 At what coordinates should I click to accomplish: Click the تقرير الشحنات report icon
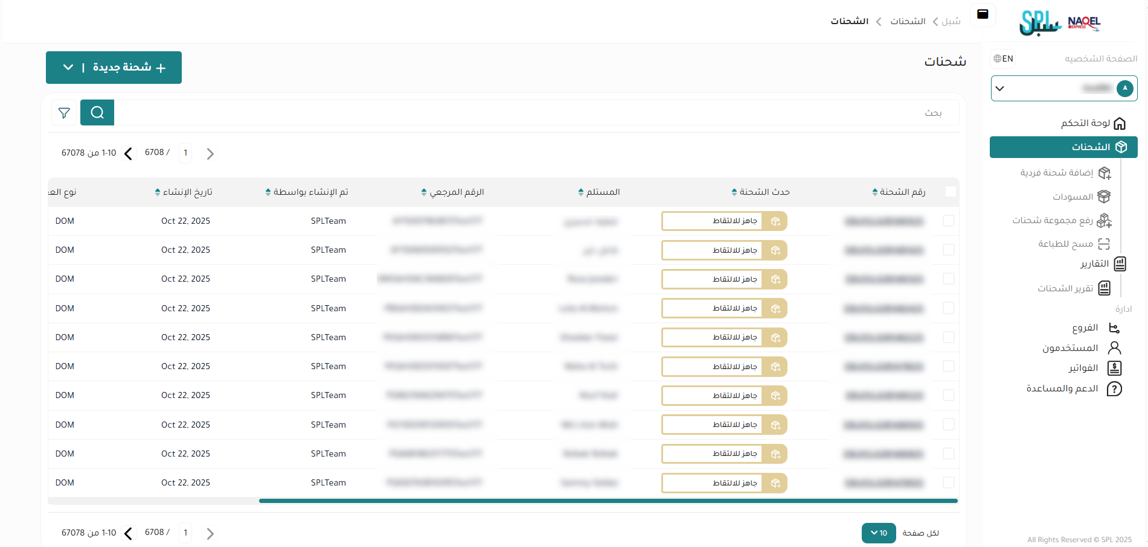point(1104,288)
